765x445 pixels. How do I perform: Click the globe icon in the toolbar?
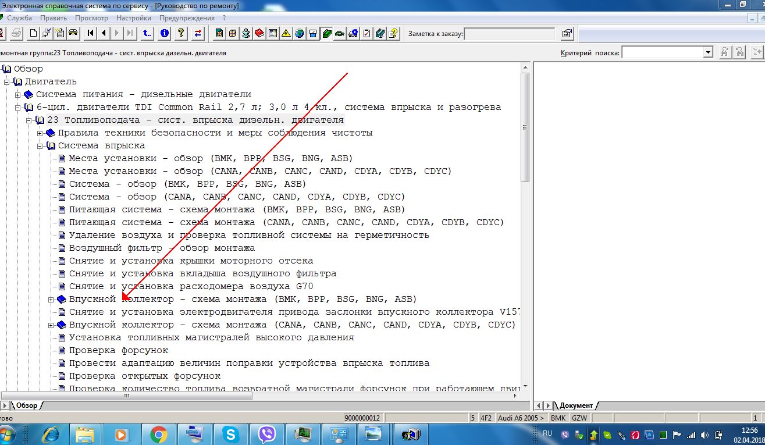300,33
